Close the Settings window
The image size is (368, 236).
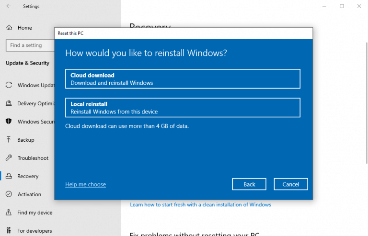pyautogui.click(x=359, y=6)
